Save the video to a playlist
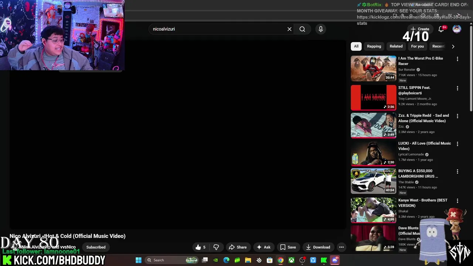Screen dimensions: 473x266 click(288, 247)
